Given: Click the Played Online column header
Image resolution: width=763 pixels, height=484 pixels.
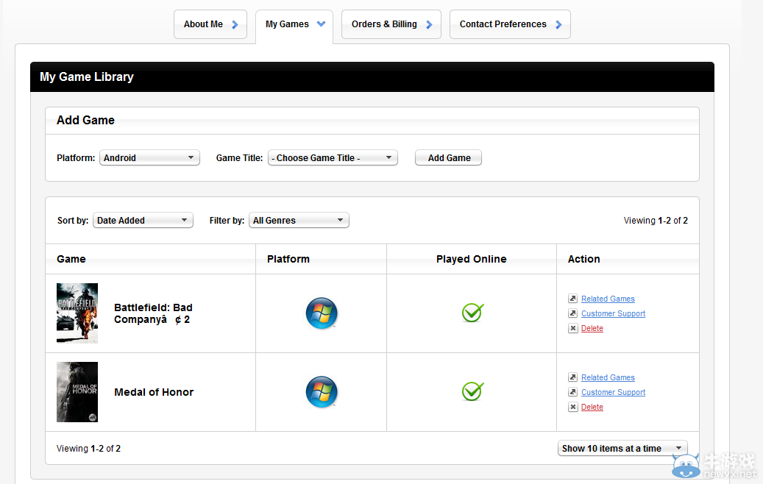Looking at the screenshot, I should pyautogui.click(x=471, y=259).
